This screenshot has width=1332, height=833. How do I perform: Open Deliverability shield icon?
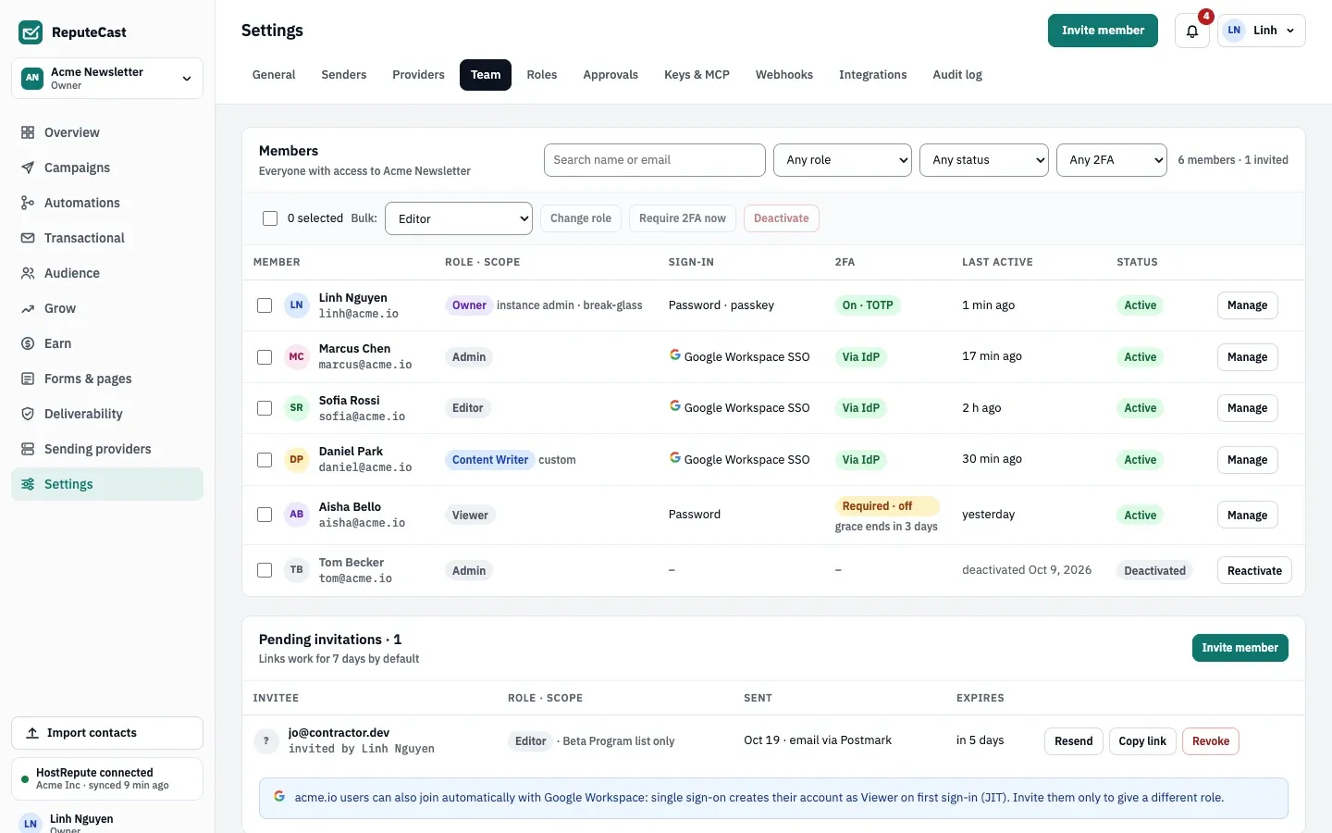click(x=28, y=414)
